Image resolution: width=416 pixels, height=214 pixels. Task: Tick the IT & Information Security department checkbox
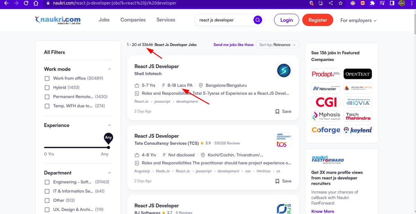tap(47, 191)
